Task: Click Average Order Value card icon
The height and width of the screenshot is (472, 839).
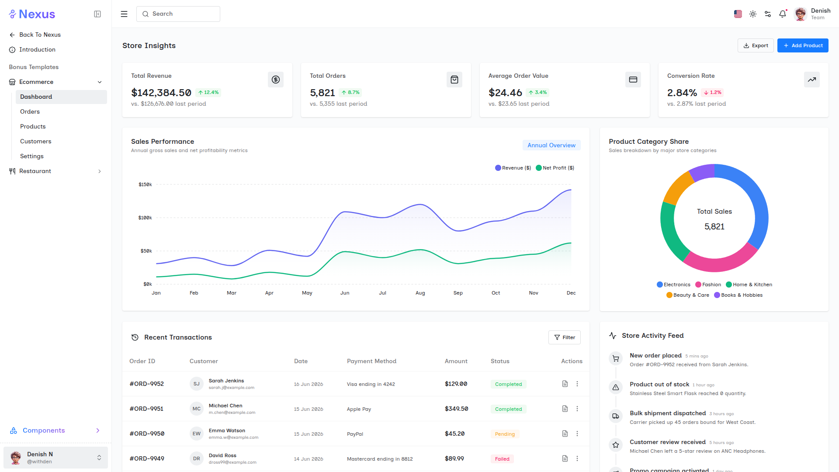Action: tap(633, 80)
